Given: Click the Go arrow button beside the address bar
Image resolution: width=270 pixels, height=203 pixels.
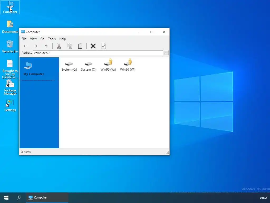Looking at the screenshot, I should coord(166,53).
